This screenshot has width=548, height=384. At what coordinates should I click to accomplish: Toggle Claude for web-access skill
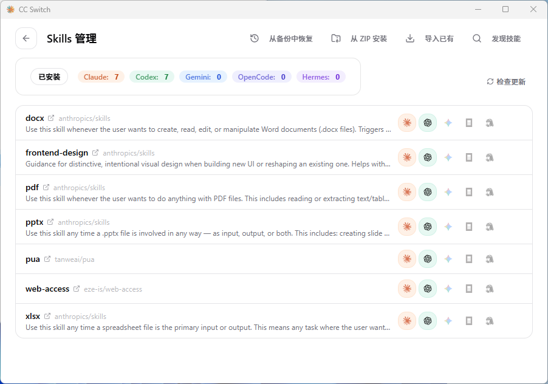pyautogui.click(x=407, y=289)
